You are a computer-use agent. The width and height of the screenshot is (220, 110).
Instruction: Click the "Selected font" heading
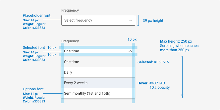pos(34,47)
